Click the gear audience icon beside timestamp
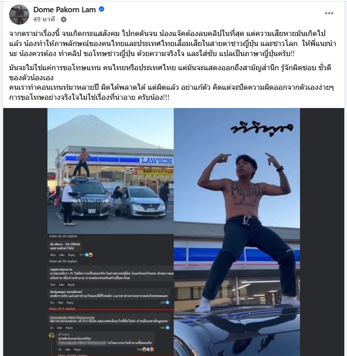This screenshot has height=356, width=347. 63,20
